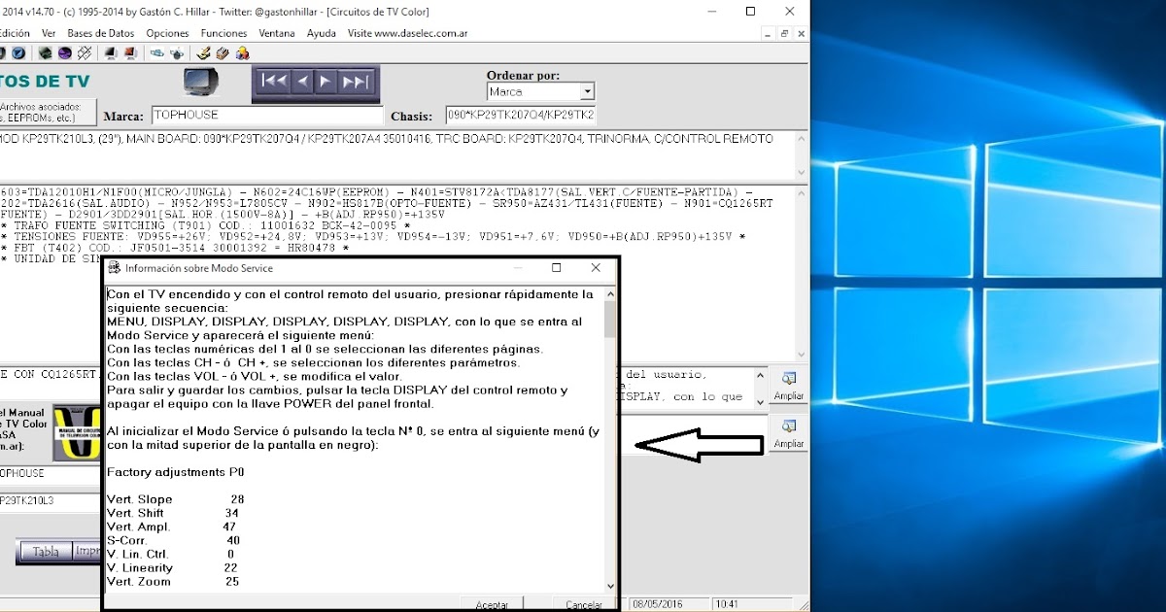Screen dimensions: 1166x612
Task: Click the blue compass toolbar icon
Action: pos(17,52)
